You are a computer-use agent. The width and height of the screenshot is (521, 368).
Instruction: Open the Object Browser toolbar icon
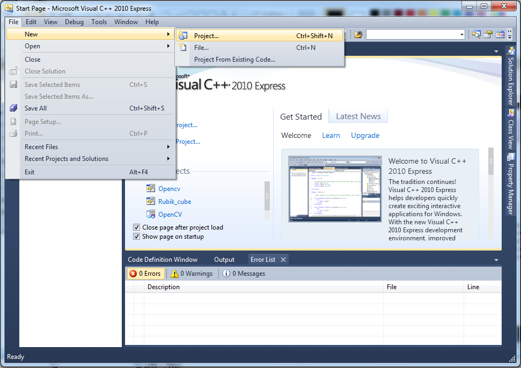500,34
